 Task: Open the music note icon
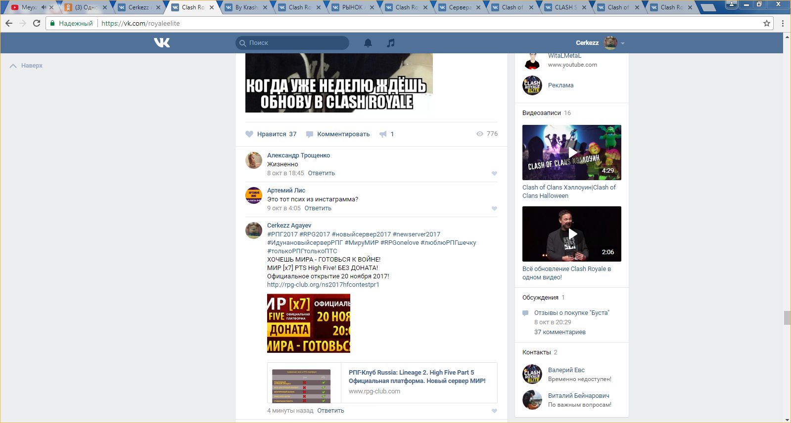coord(391,43)
